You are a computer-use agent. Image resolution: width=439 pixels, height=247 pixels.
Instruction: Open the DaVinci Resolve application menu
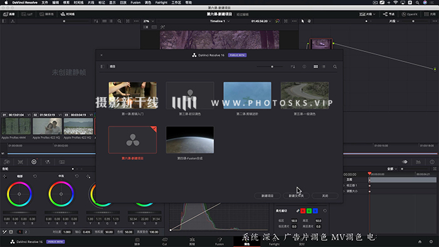24,3
